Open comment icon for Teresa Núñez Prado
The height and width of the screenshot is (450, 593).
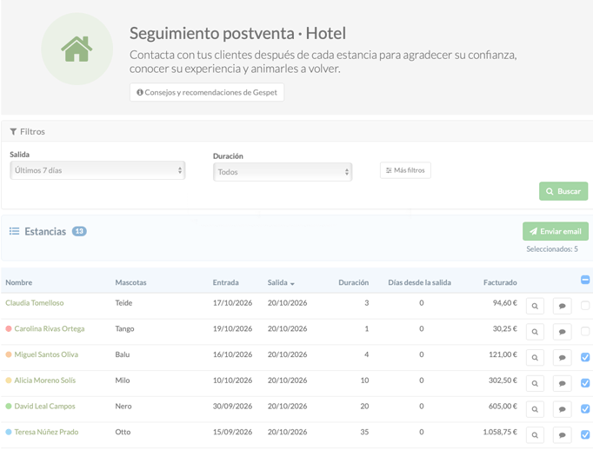[x=562, y=435]
